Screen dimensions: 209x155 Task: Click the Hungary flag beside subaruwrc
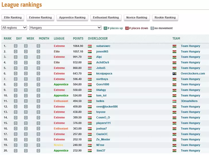(x=90, y=46)
